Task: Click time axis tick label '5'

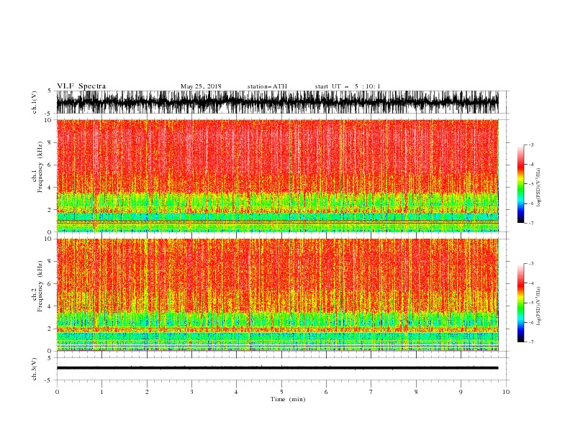Action: coord(281,392)
